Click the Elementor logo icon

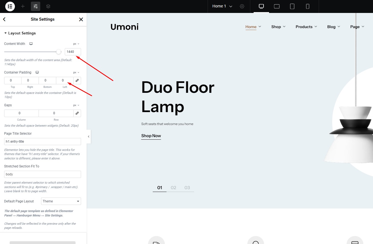pos(10,6)
